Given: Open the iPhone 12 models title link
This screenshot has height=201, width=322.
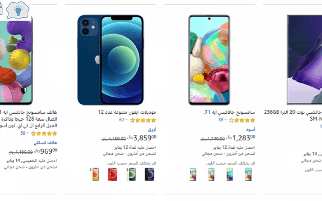Looking at the screenshot, I should coord(127,112).
